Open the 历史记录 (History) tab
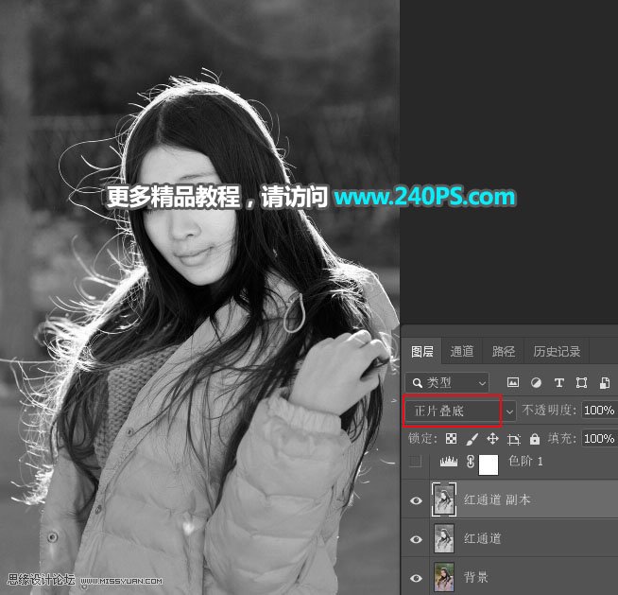618x595 pixels. tap(557, 351)
